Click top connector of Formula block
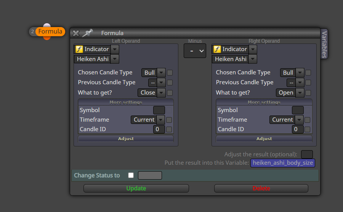Image resolution: width=343 pixels, height=212 pixels. pos(47,26)
